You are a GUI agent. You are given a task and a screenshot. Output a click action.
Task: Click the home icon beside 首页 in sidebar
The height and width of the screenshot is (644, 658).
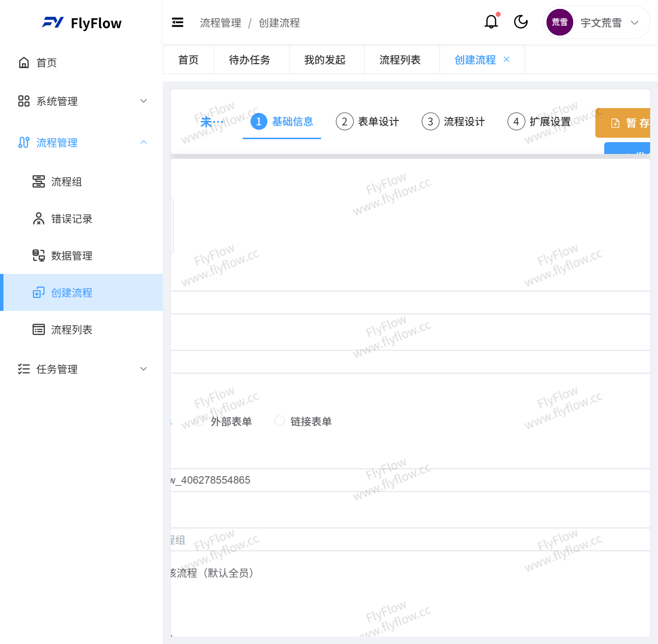[x=24, y=63]
